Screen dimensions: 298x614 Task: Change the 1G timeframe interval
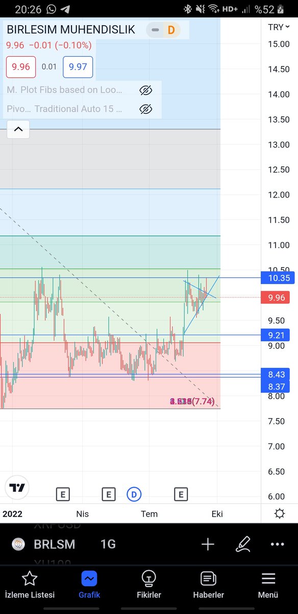pos(108,544)
